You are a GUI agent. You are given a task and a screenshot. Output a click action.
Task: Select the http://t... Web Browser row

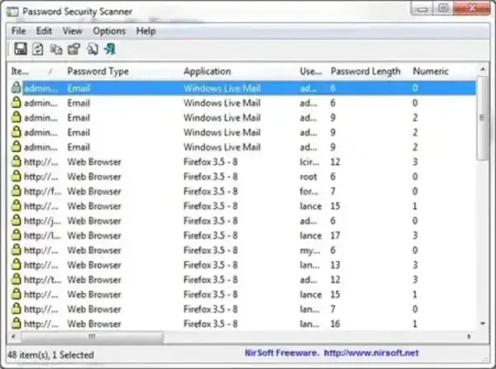click(242, 280)
